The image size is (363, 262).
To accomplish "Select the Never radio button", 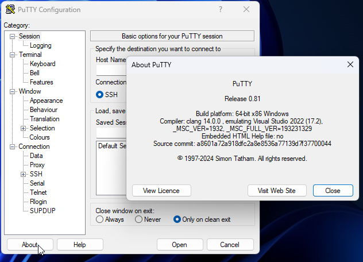I will 139,219.
